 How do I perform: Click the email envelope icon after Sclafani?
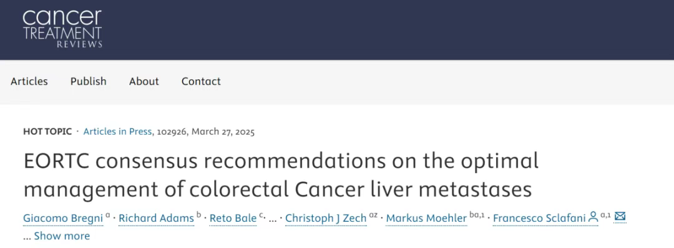click(620, 217)
